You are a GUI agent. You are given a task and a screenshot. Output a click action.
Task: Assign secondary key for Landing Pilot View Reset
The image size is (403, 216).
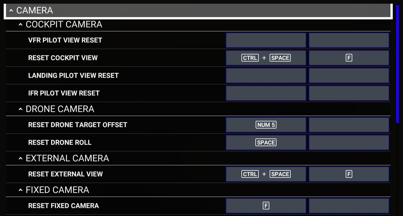[x=349, y=76]
